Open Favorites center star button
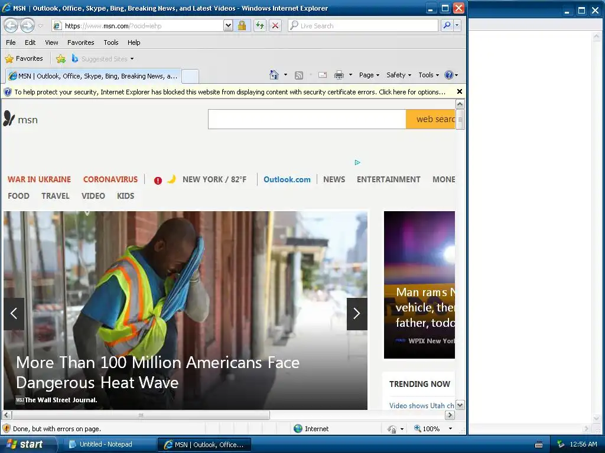 pos(24,58)
